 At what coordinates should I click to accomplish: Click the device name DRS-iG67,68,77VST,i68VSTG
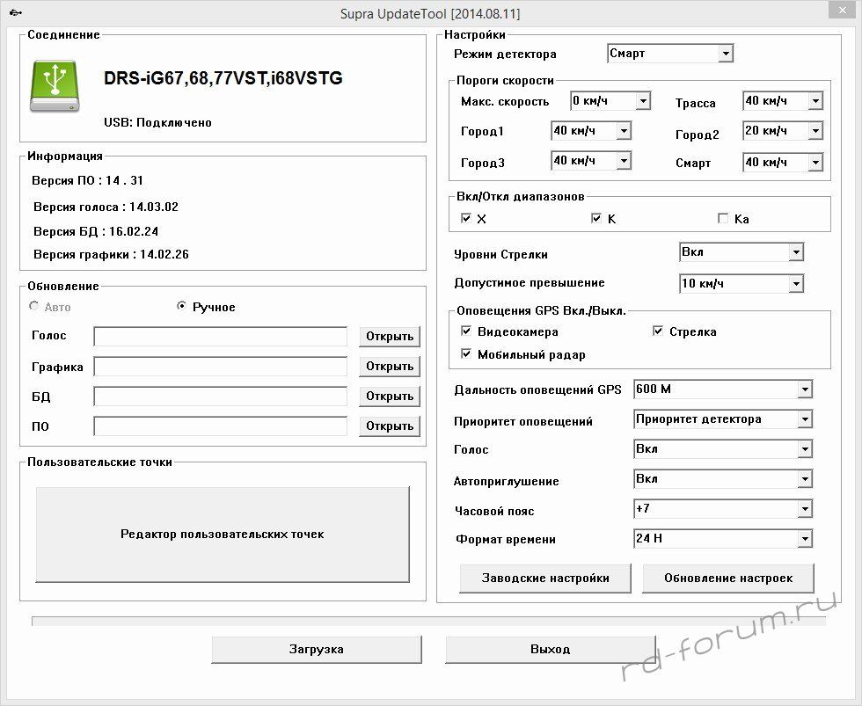[x=223, y=78]
